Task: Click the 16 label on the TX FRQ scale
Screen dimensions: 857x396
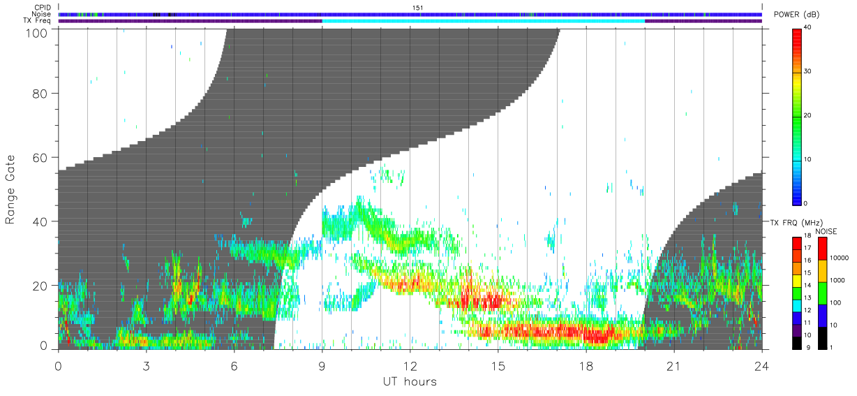Action: [x=808, y=260]
